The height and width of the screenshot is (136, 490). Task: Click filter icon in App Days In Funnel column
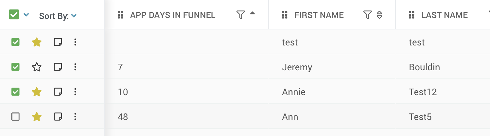[x=241, y=15]
